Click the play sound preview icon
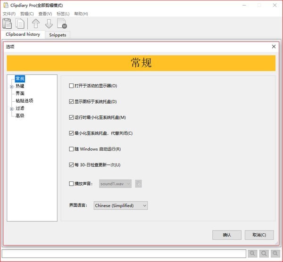The width and height of the screenshot is (283, 262). [138, 184]
